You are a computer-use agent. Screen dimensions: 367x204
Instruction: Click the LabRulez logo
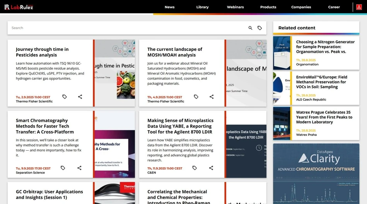tap(19, 7)
